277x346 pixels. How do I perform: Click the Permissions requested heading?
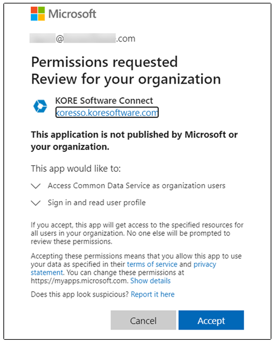[x=104, y=62]
